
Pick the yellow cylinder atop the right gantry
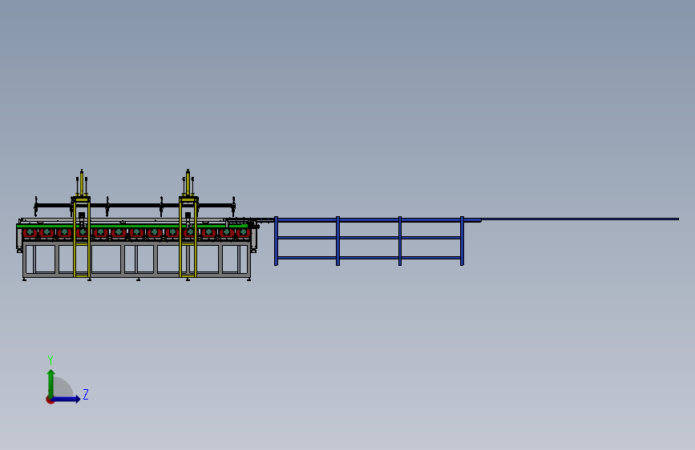pyautogui.click(x=188, y=183)
